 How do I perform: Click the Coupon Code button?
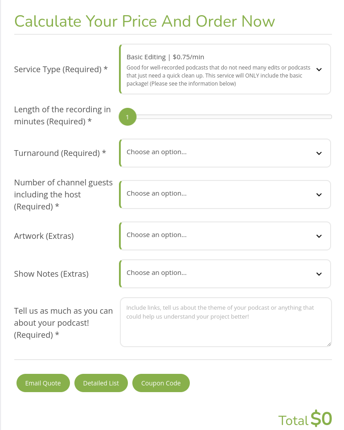161,383
